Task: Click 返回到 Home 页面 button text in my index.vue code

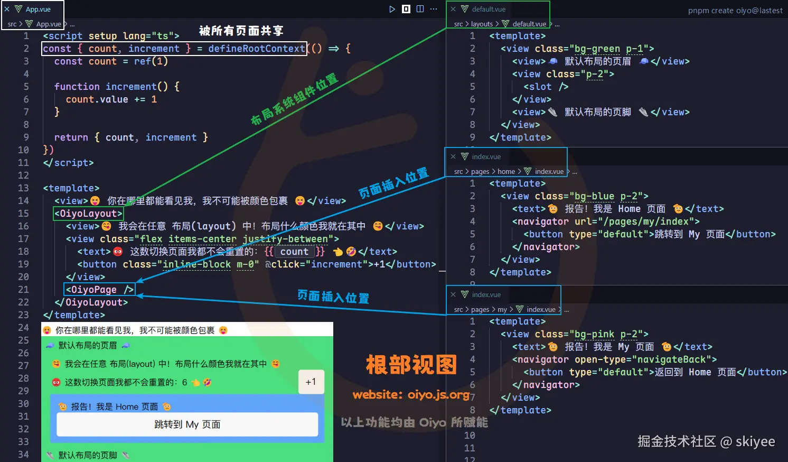Action: (x=695, y=372)
